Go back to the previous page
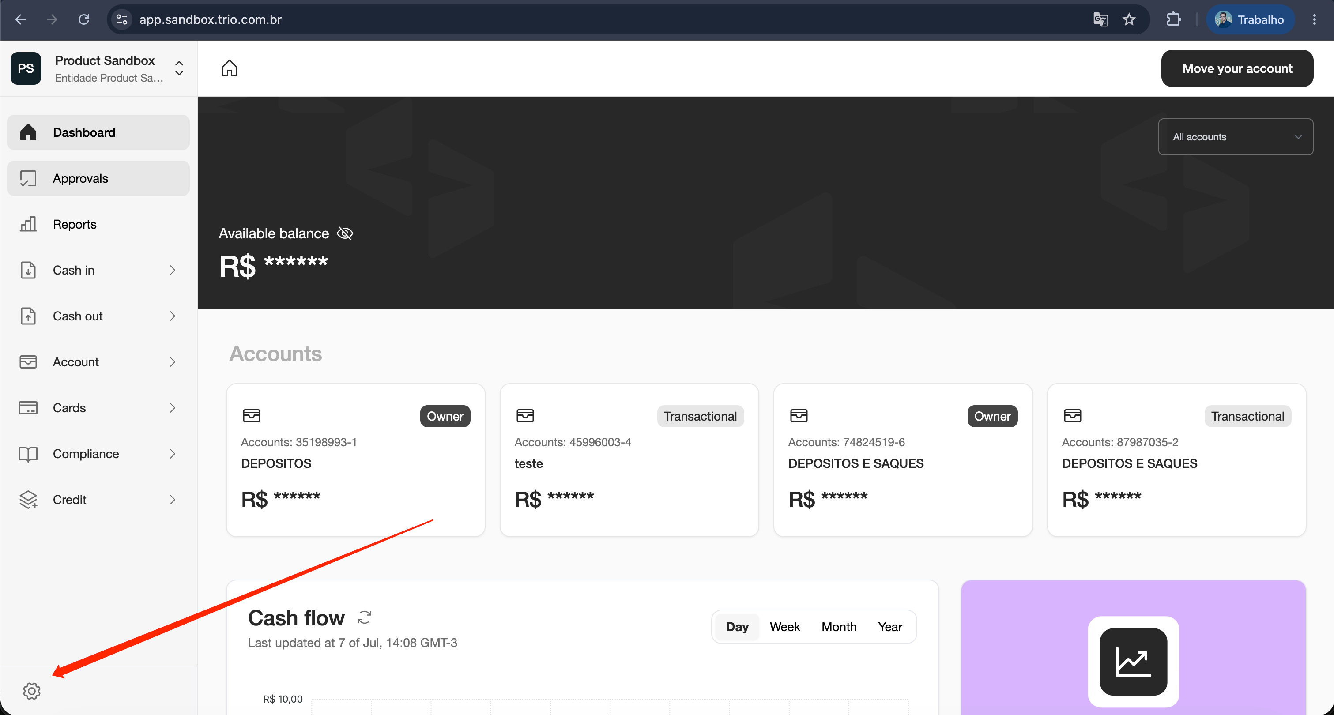 coord(21,20)
